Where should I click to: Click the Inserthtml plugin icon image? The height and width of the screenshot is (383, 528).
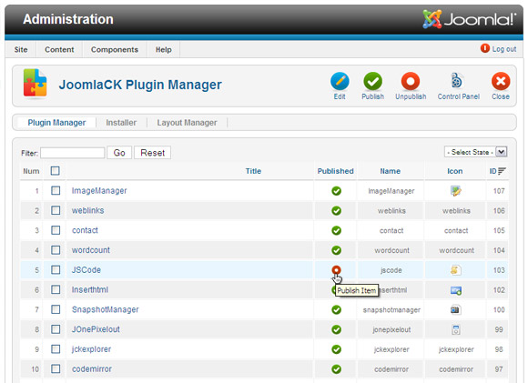[x=456, y=290]
